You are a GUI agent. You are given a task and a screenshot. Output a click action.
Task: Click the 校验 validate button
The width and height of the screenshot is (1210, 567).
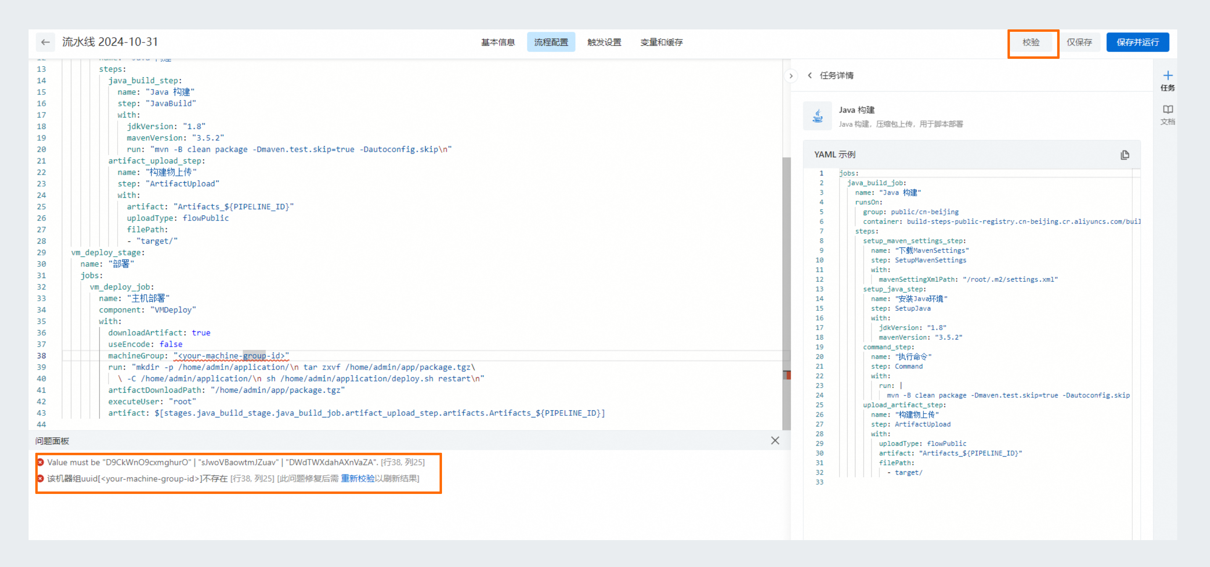tap(1031, 42)
